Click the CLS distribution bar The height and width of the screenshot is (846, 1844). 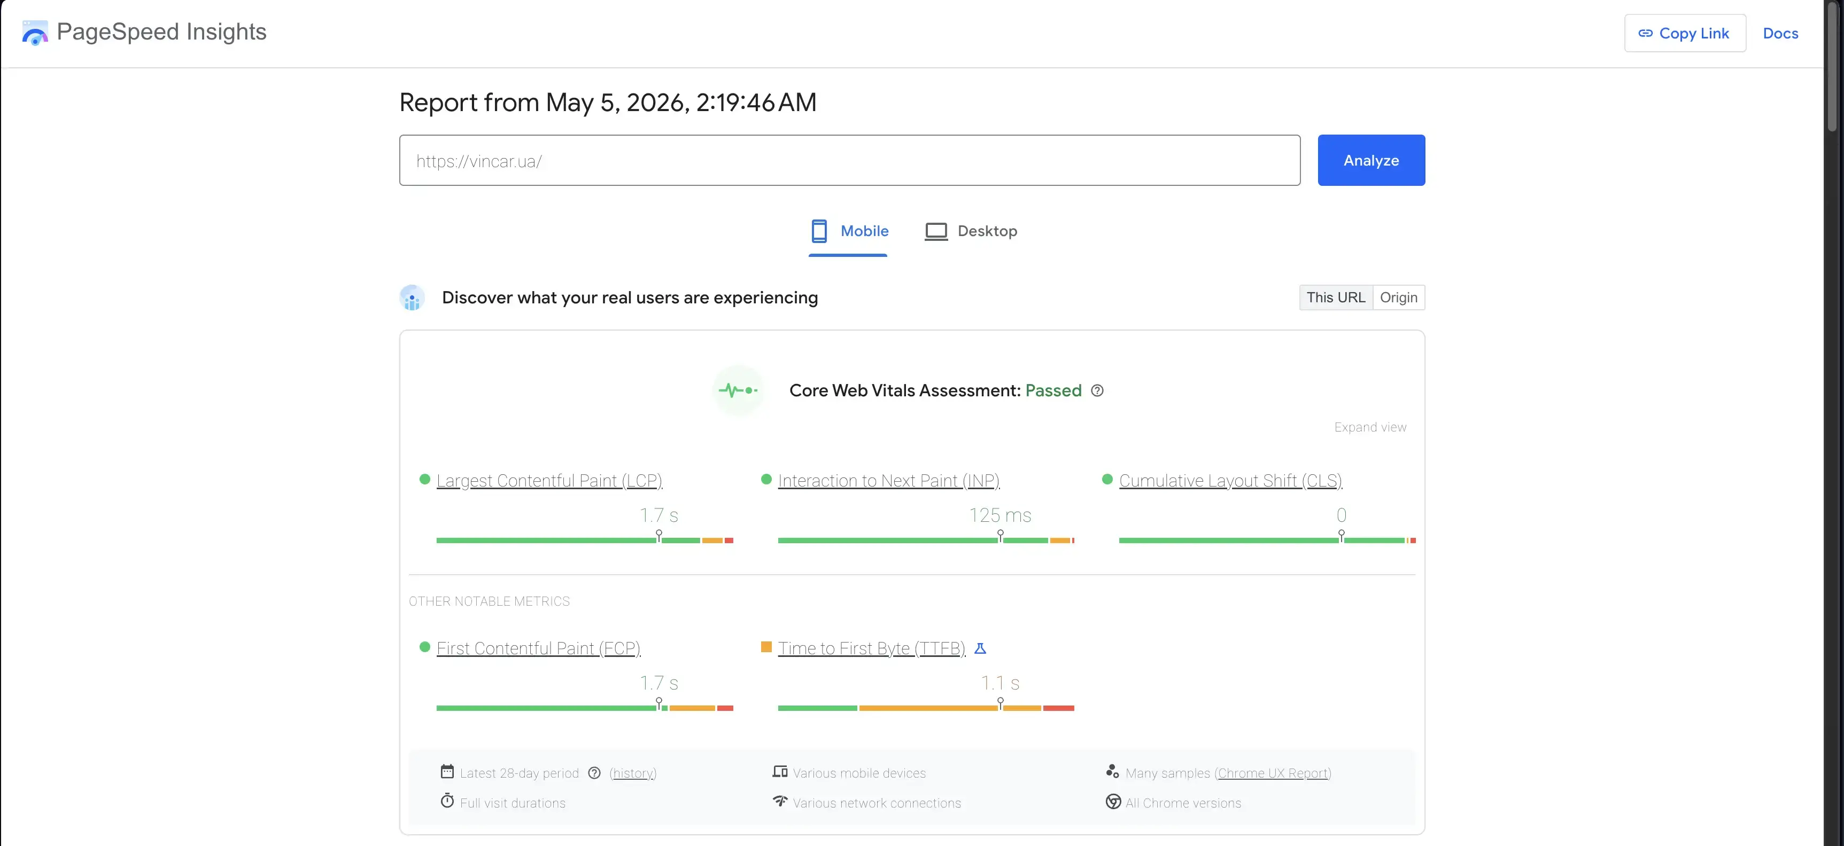point(1267,540)
